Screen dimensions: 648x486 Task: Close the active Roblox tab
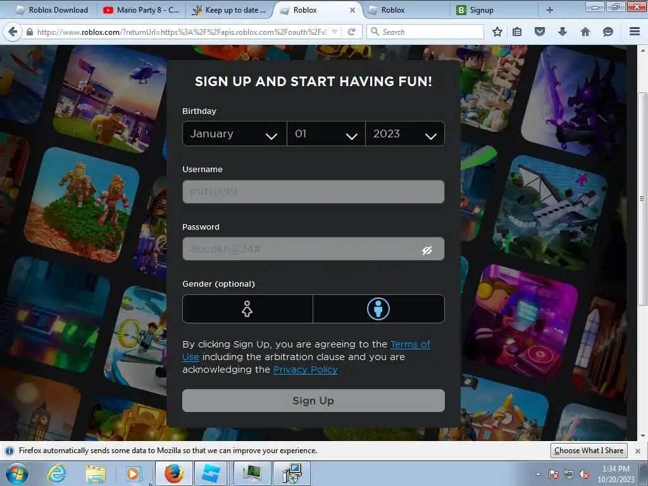point(352,10)
